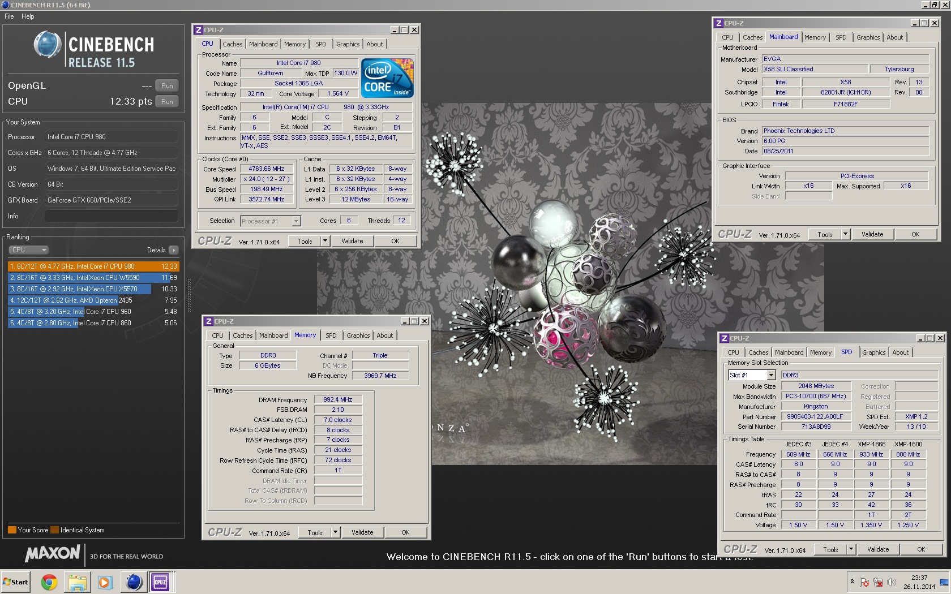Switch to CPU tab in CPU-Z Memory window

coord(217,335)
